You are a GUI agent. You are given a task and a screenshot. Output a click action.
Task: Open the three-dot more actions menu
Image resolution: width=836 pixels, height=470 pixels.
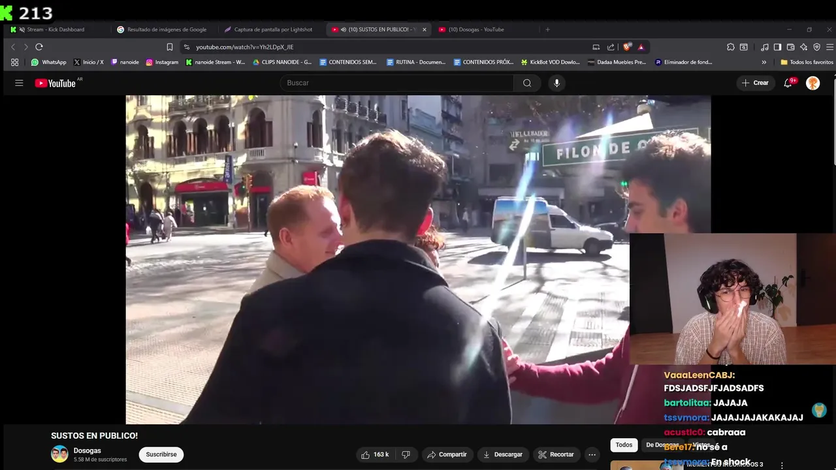click(592, 454)
